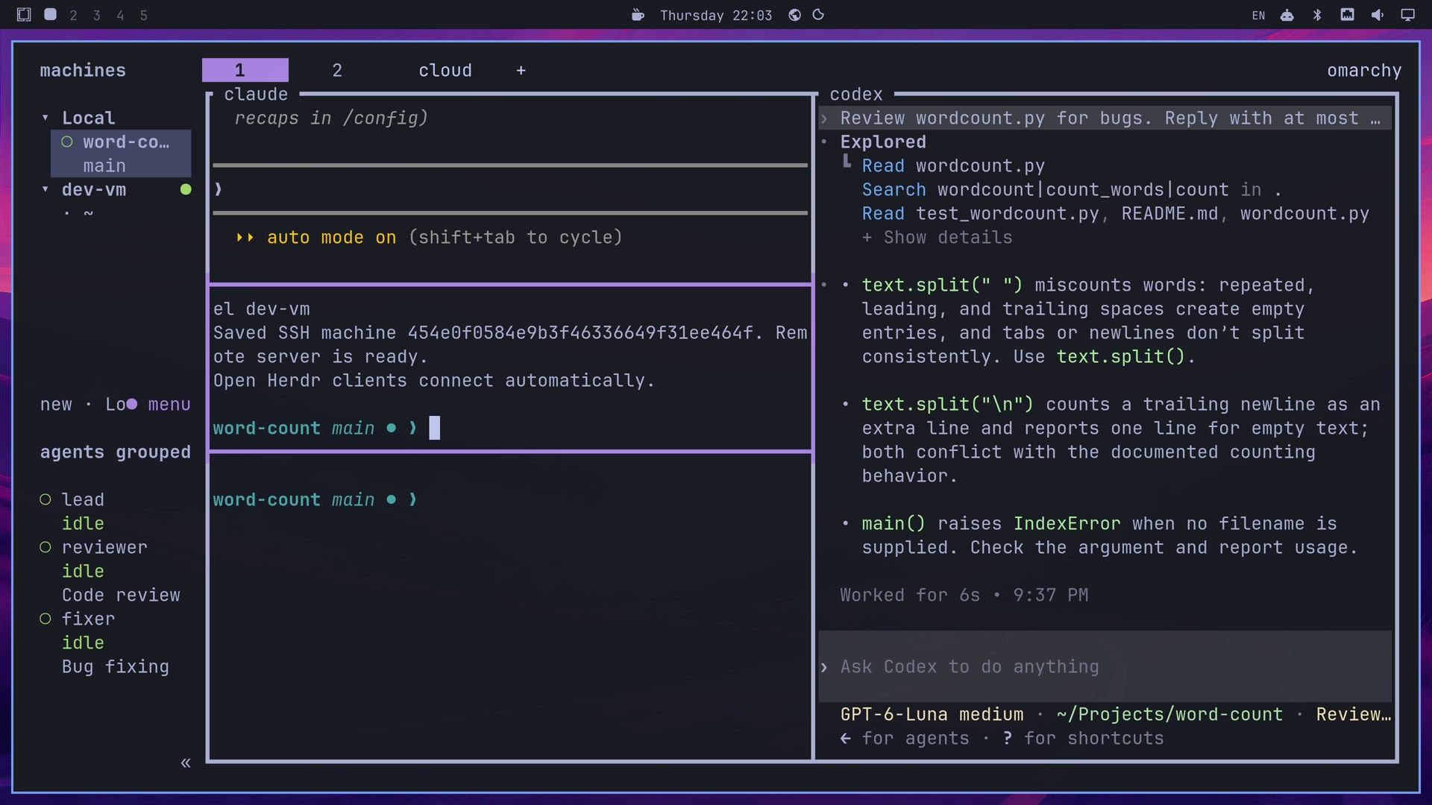Open the sidebar menu link
Image resolution: width=1432 pixels, height=805 pixels.
click(169, 404)
